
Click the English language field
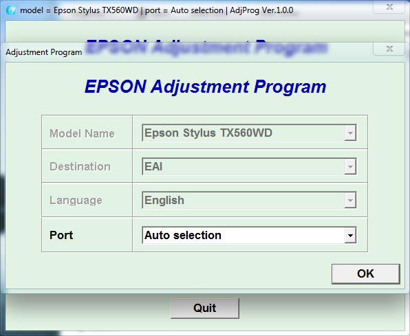click(x=249, y=201)
